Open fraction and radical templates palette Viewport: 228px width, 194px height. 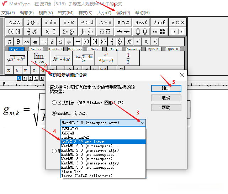[32, 31]
